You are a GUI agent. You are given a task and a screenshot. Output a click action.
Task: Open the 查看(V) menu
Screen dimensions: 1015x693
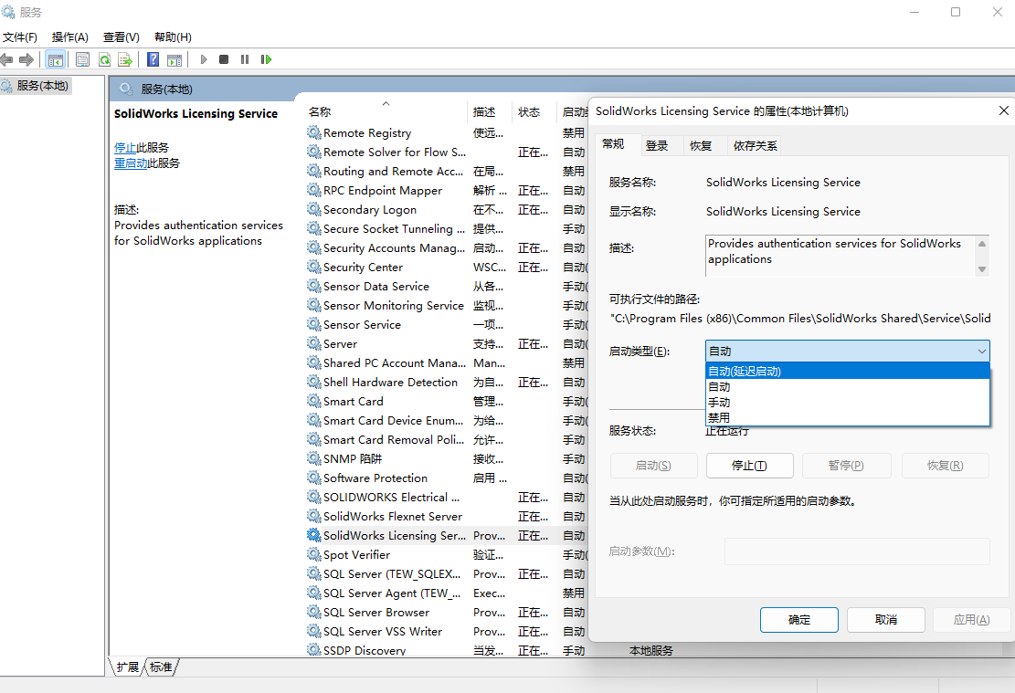point(121,37)
